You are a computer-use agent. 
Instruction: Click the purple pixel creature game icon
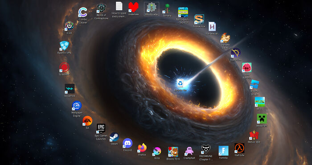(189, 151)
